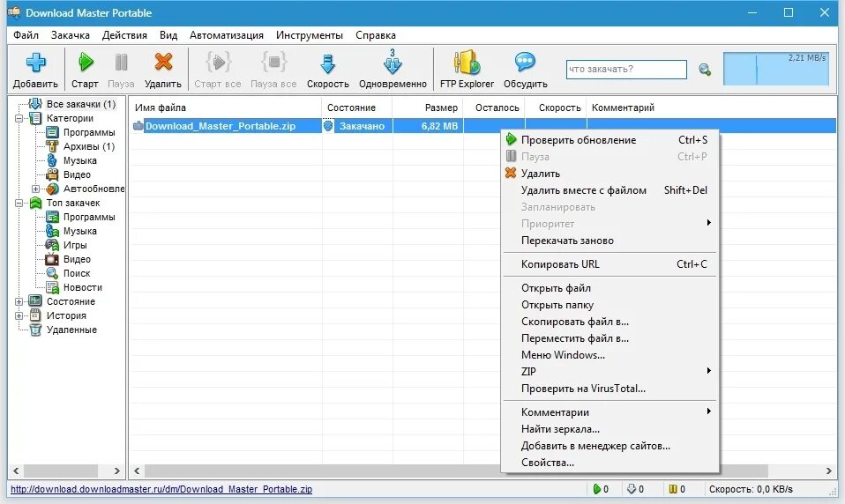
Task: Select the Удаленные trash item
Action: pyautogui.click(x=71, y=330)
